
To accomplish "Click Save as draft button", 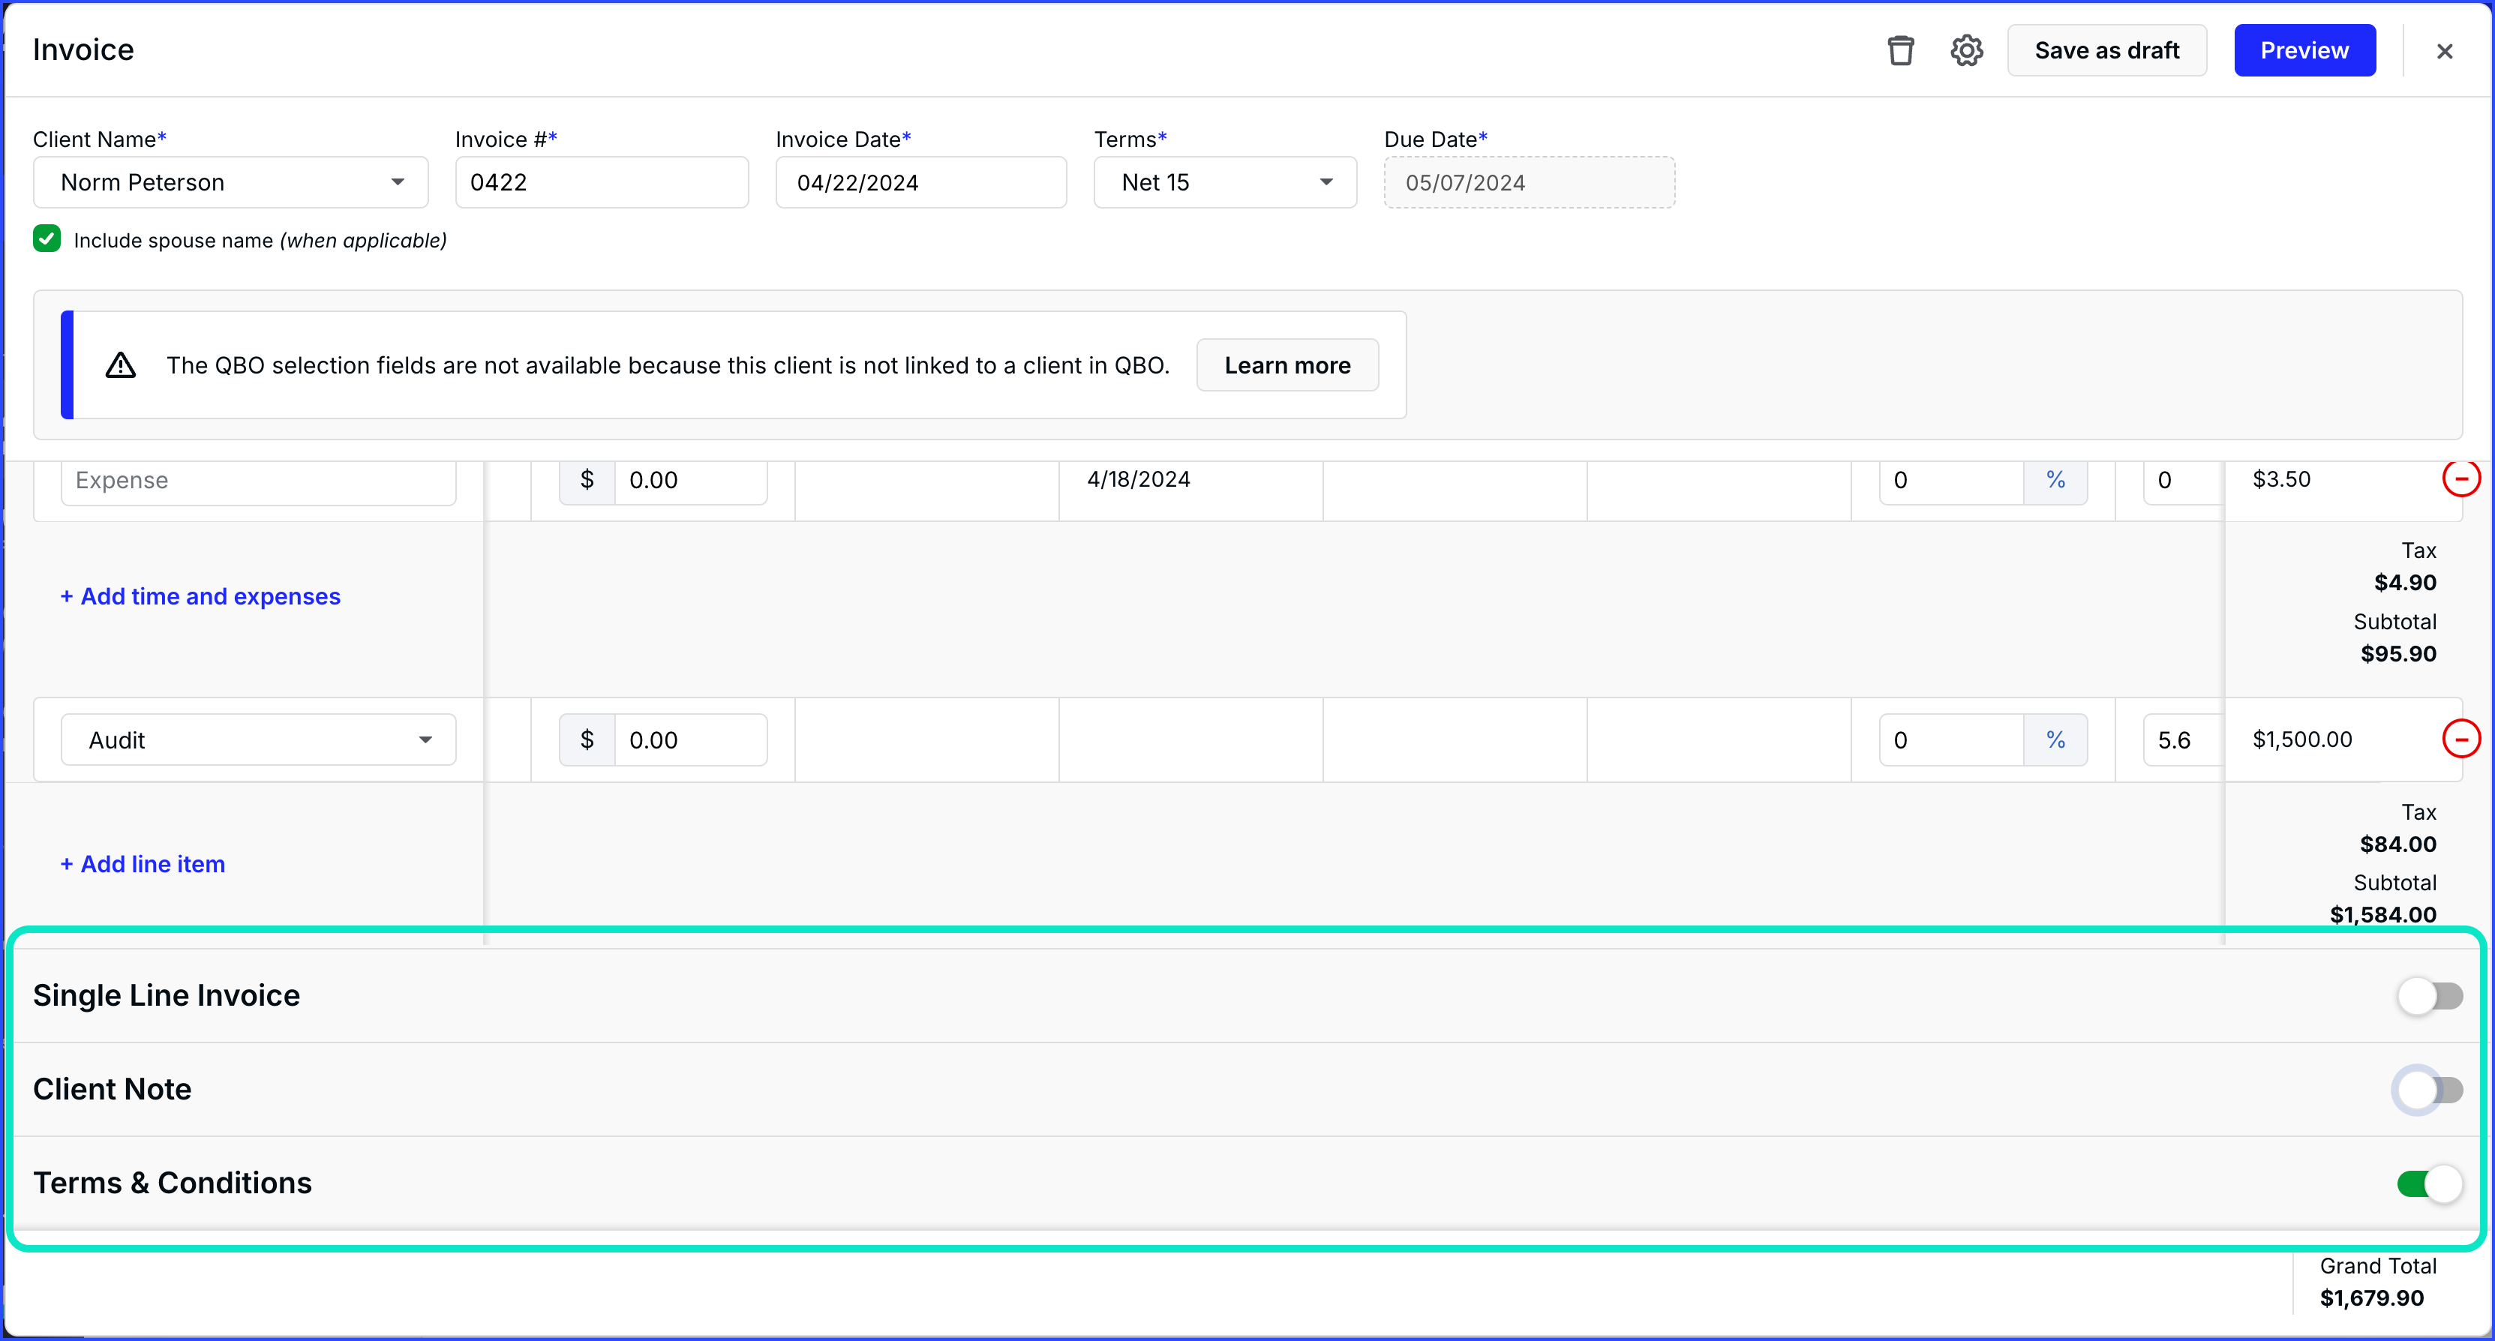I will [2106, 50].
